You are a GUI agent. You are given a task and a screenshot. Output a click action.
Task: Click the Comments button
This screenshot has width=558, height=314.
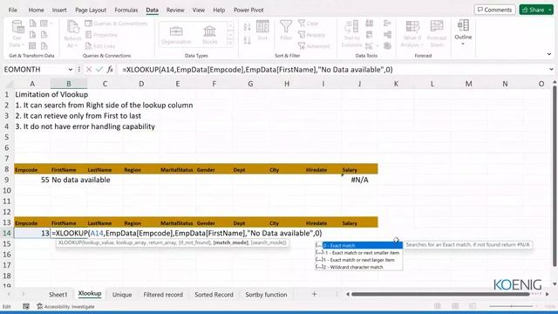click(x=494, y=10)
